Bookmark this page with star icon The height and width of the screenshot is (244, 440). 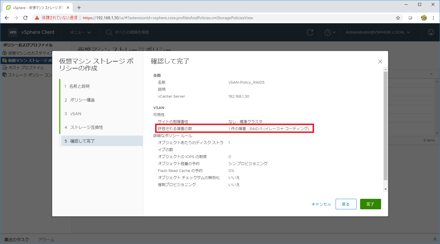coord(398,18)
